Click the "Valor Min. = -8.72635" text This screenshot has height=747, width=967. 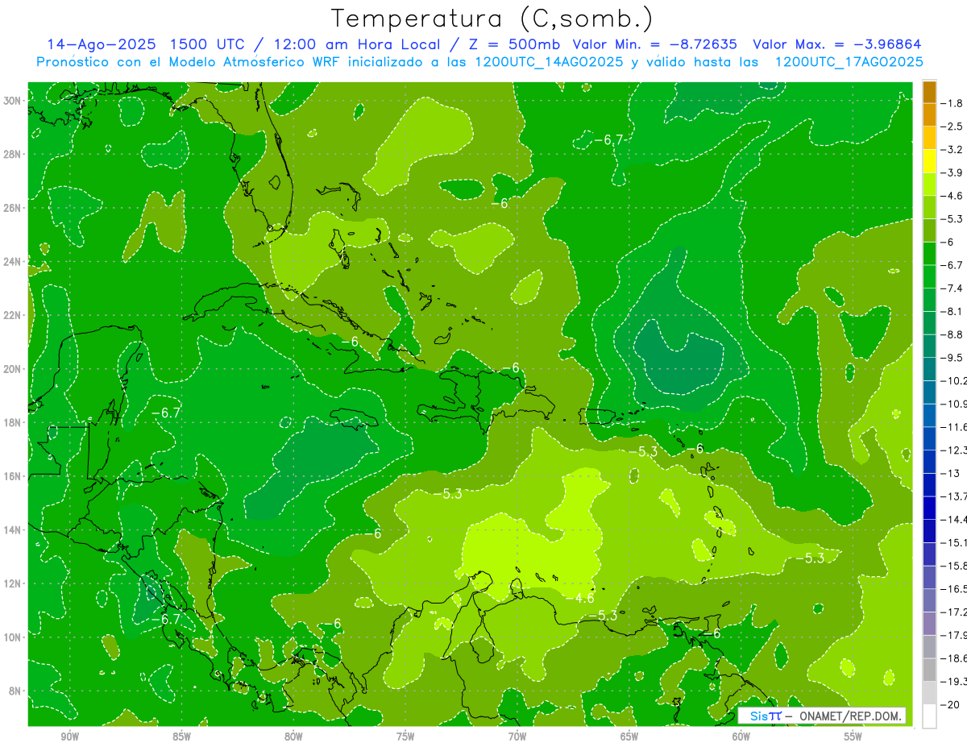[x=654, y=44]
